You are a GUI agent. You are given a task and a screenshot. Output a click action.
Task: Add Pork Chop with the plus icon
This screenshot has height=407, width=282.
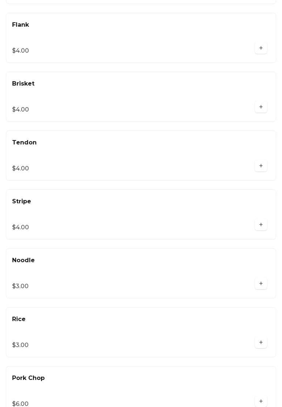click(261, 401)
